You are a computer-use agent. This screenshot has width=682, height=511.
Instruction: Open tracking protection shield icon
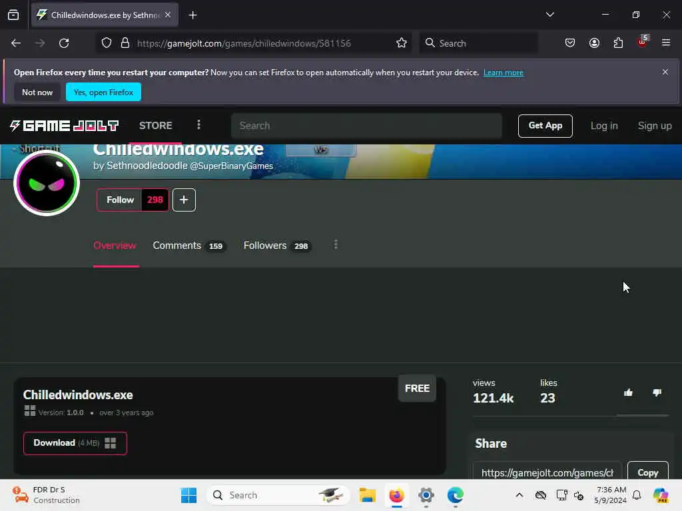(107, 43)
